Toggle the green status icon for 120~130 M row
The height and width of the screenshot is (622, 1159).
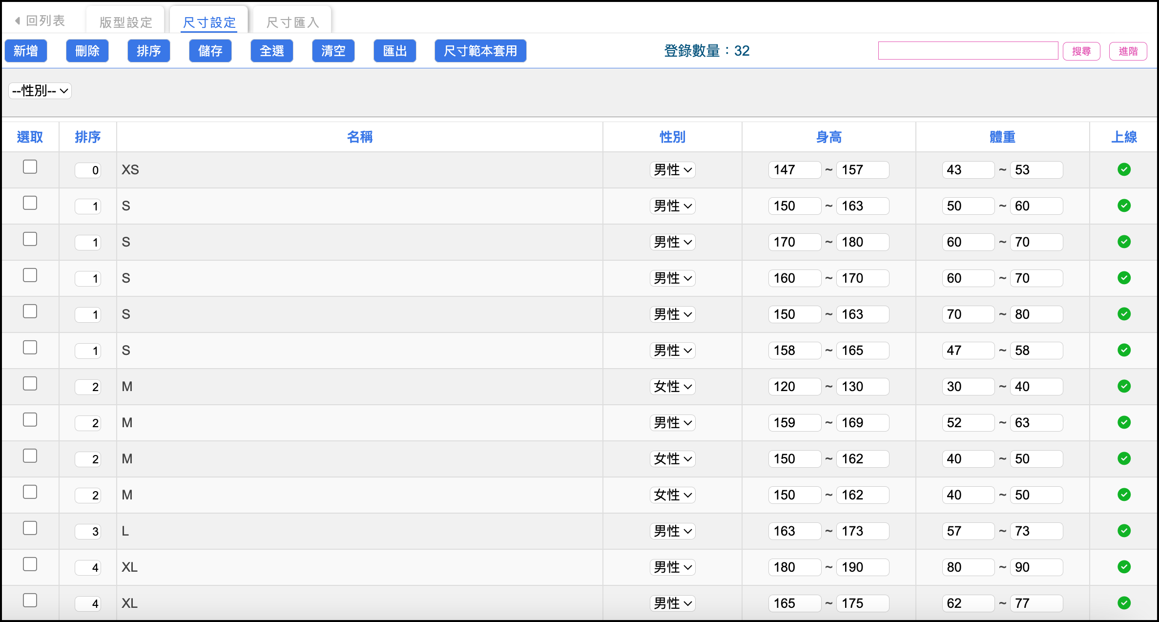(x=1124, y=386)
